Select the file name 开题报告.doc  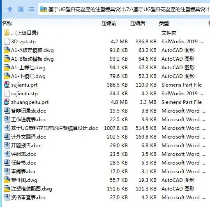pyautogui.click(x=26, y=146)
